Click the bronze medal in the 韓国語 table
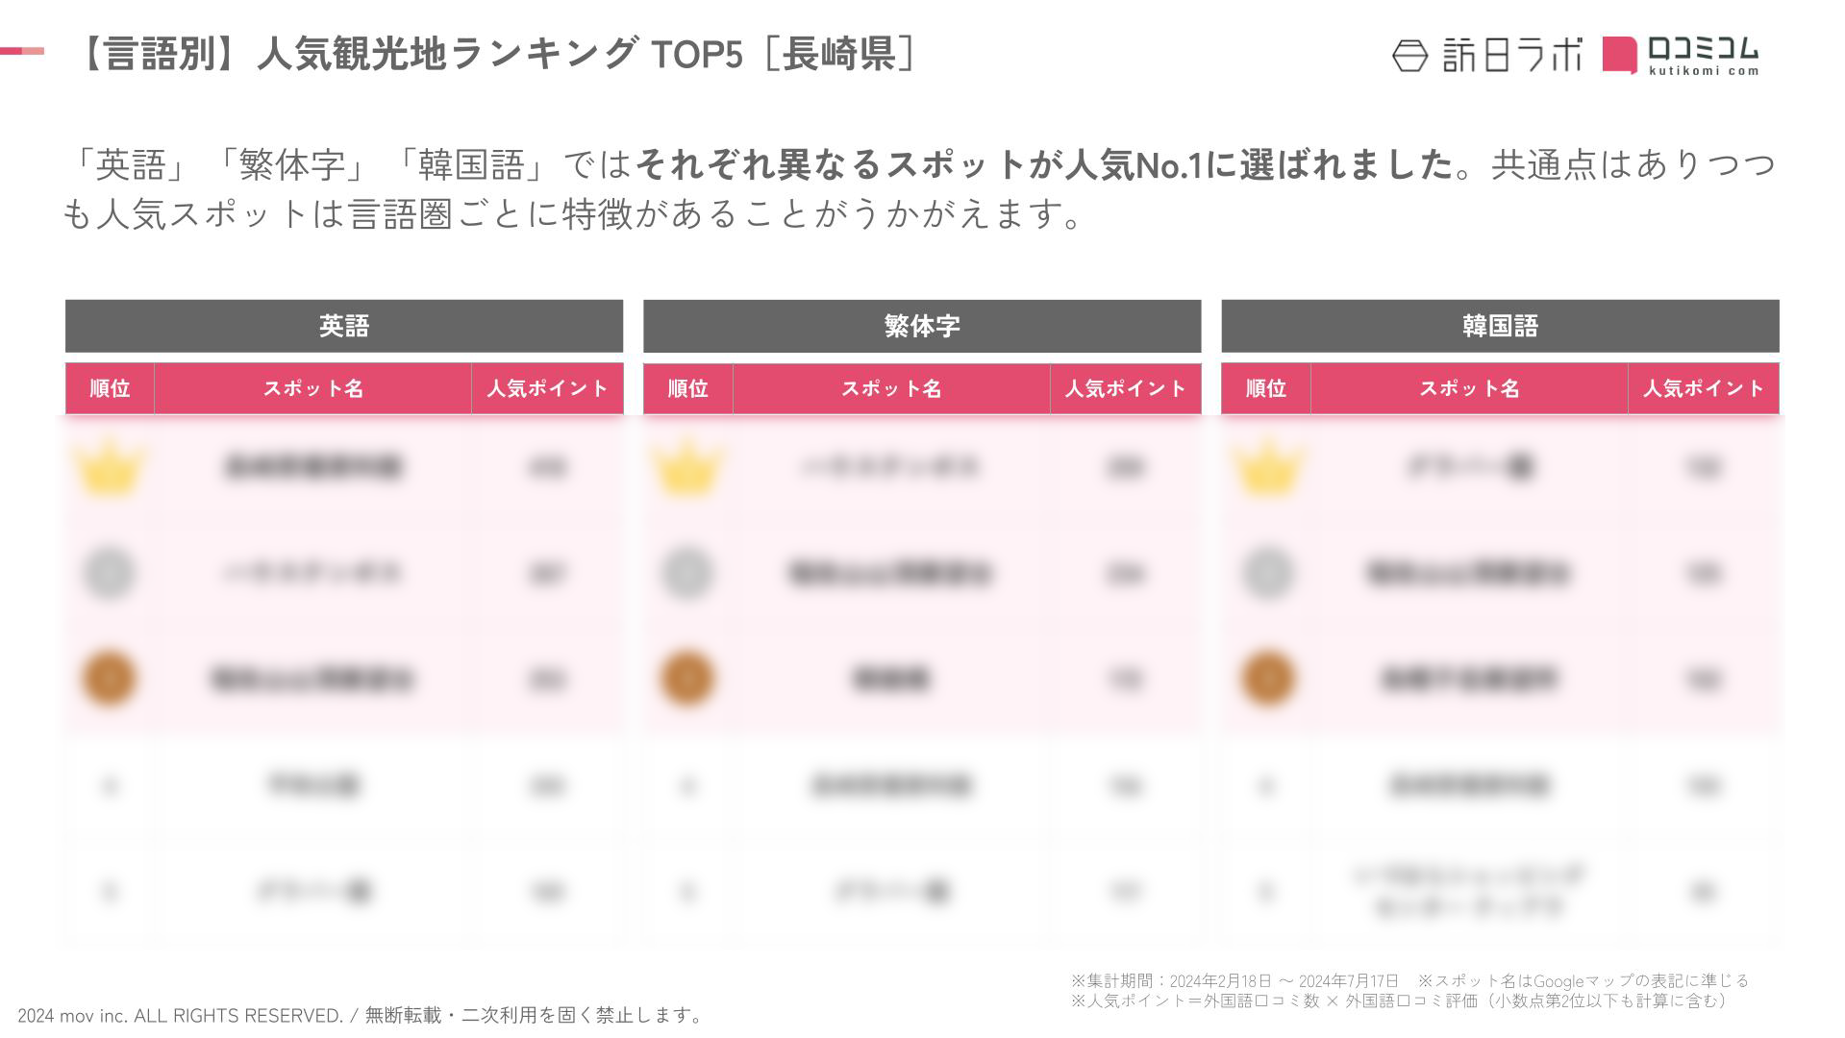 pos(1266,679)
